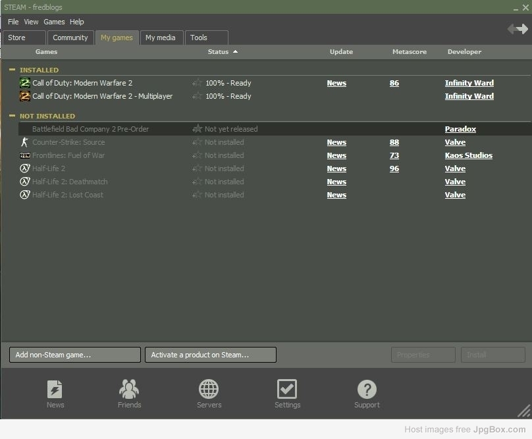Favorite Battlefield Bad Company 2 Pre-Order star
The height and width of the screenshot is (439, 532).
click(197, 129)
